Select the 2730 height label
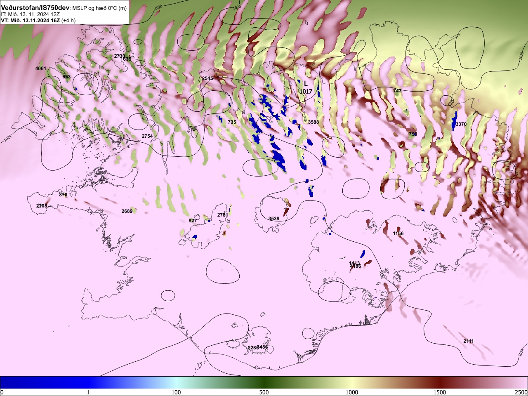 pyautogui.click(x=120, y=56)
